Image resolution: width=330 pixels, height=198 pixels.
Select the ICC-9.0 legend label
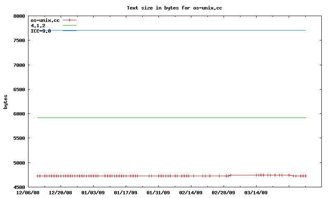click(x=41, y=31)
